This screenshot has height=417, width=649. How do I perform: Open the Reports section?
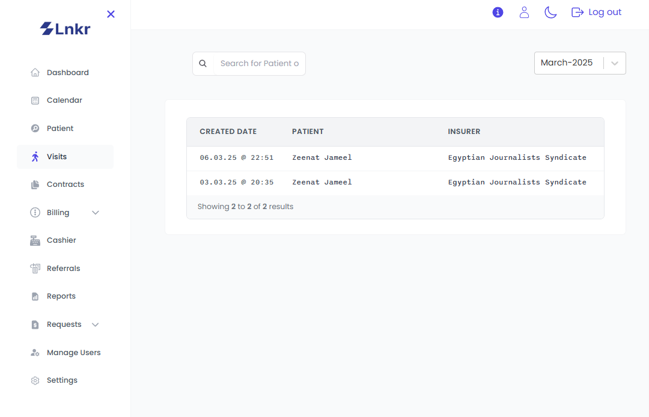(65, 296)
